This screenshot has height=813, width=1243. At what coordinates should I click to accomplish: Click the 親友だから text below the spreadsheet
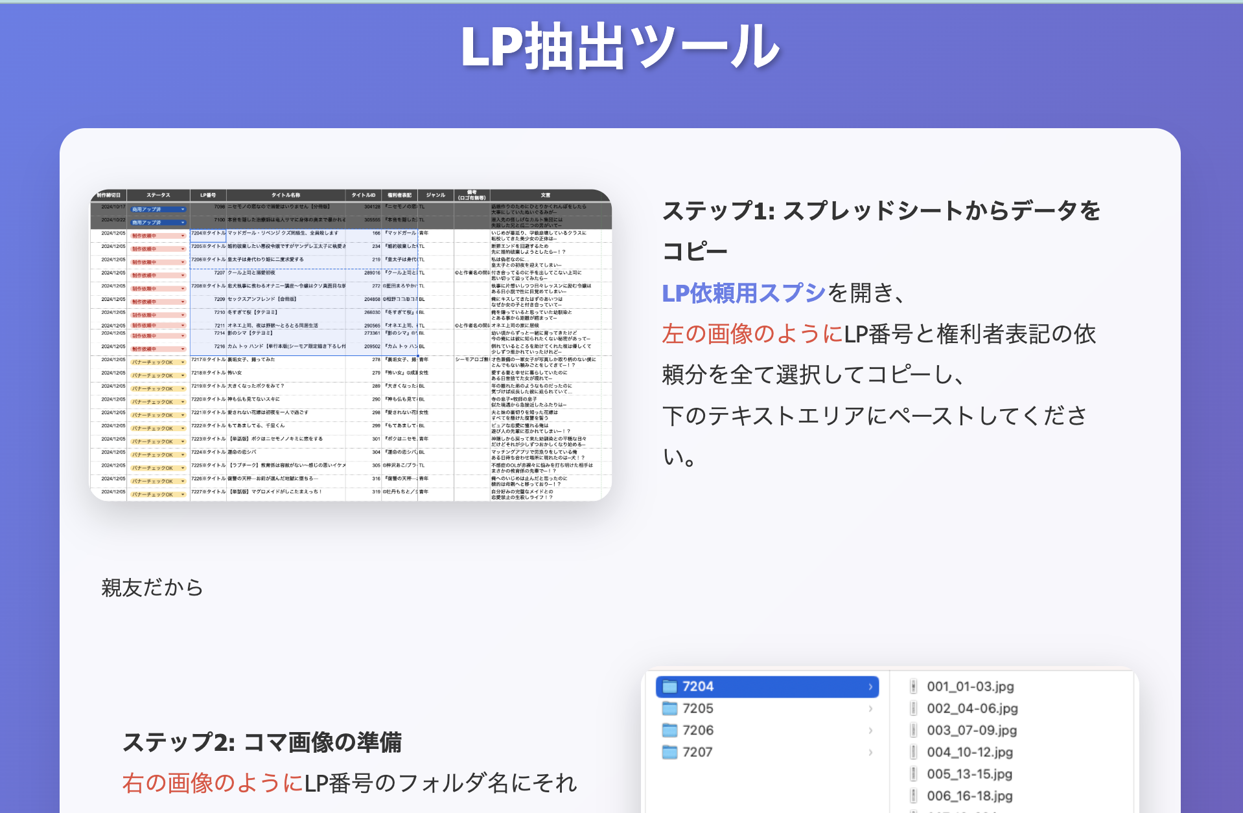tap(152, 588)
